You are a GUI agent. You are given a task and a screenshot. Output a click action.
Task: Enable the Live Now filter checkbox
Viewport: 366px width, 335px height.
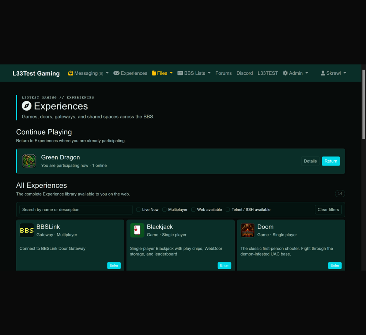(138, 210)
